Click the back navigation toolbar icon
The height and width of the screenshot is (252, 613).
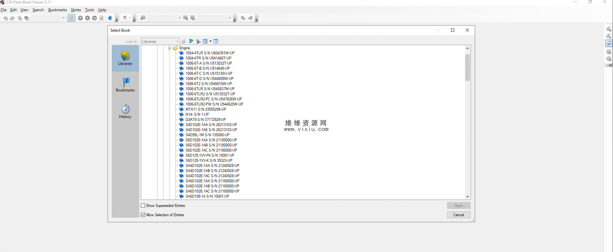[x=5, y=18]
